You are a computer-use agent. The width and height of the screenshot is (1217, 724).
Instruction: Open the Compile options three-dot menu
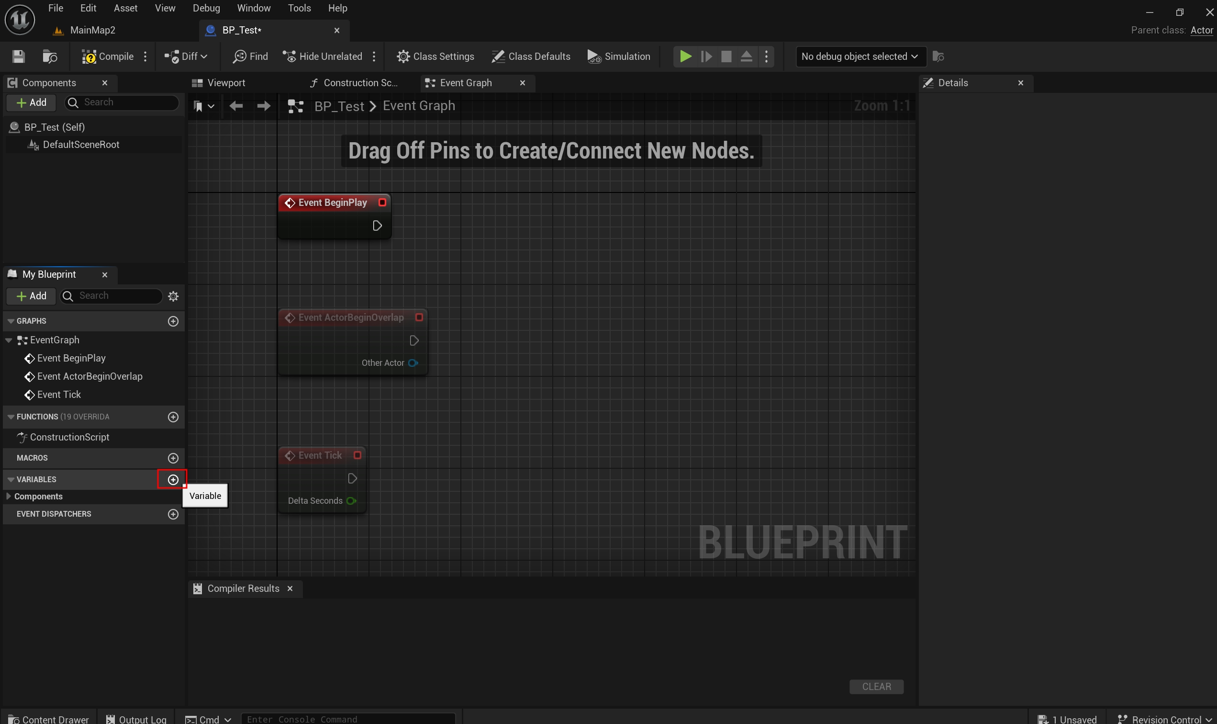click(145, 57)
